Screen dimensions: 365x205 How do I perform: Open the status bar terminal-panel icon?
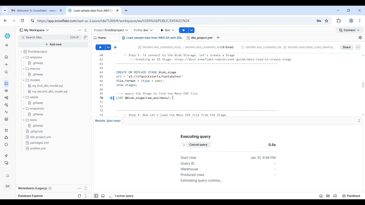coord(328,196)
